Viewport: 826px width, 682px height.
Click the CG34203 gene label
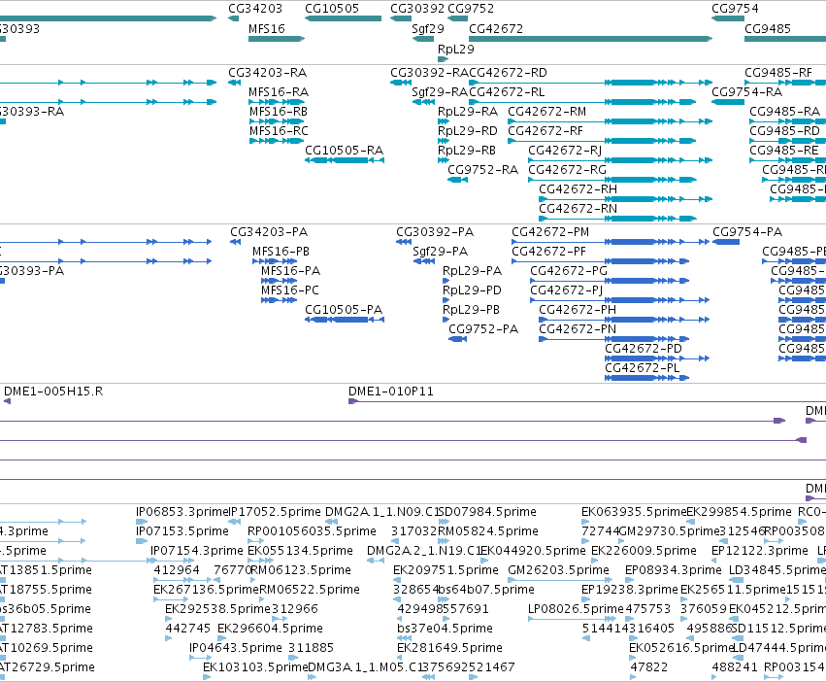[x=255, y=9]
